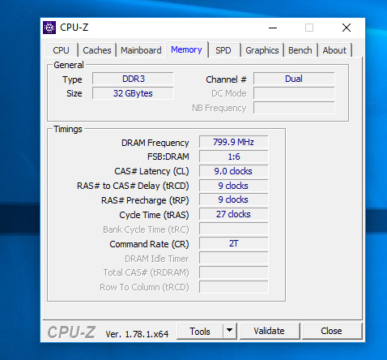The height and width of the screenshot is (360, 387).
Task: Select the Memory tab
Action: pos(186,49)
